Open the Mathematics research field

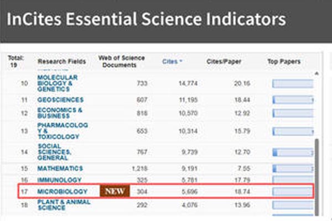point(60,168)
